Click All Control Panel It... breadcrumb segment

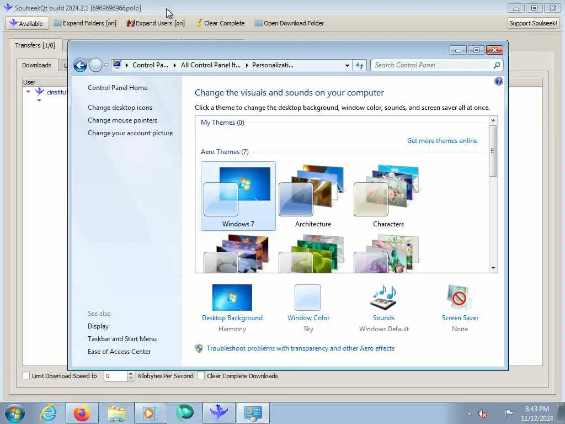pyautogui.click(x=210, y=65)
